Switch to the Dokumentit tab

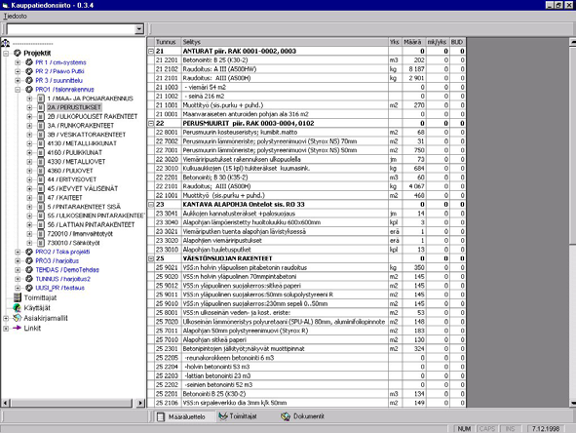pos(303,416)
